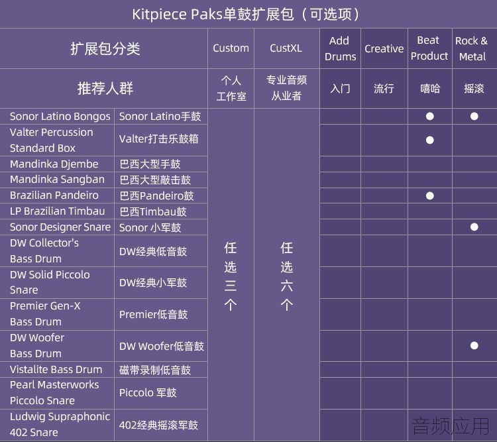Click Rock & Metal dot for Sonor Designer Snare
This screenshot has height=442, width=497.
pyautogui.click(x=474, y=227)
